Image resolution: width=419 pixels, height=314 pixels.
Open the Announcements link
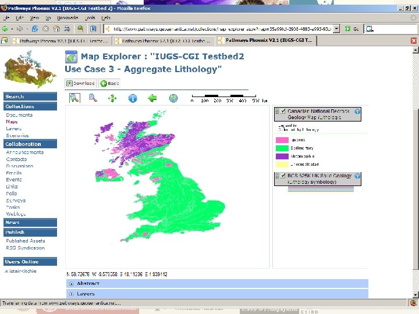24,152
